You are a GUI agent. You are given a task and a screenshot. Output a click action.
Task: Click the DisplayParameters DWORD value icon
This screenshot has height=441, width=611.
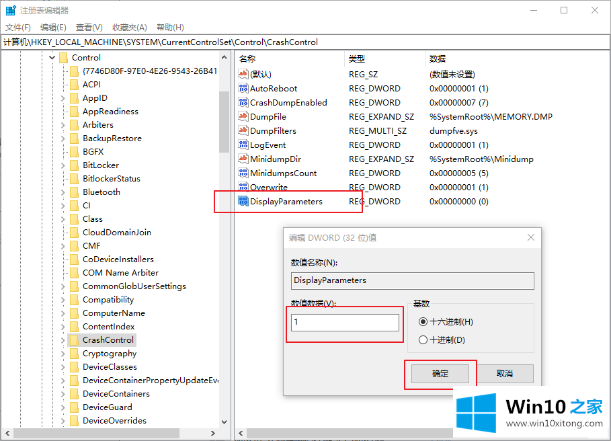(243, 201)
